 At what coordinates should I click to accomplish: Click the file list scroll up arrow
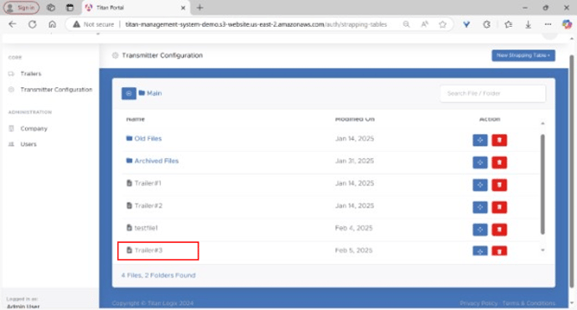(543, 123)
